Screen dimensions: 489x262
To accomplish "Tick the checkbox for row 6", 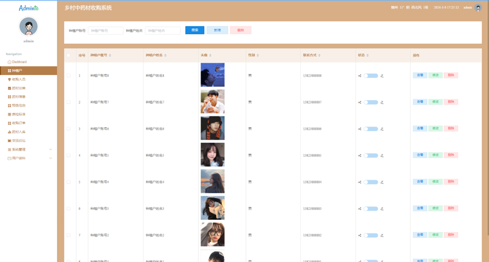I will (x=68, y=208).
